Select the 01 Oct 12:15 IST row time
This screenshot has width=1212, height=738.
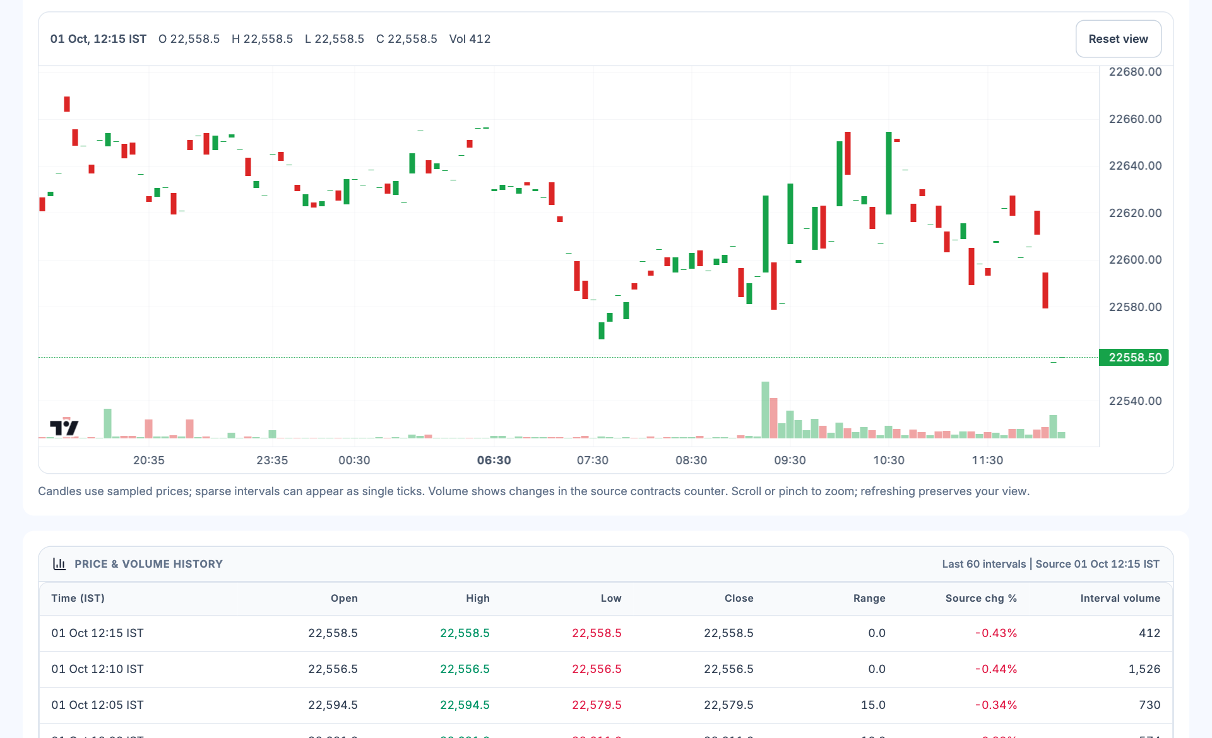pos(97,633)
